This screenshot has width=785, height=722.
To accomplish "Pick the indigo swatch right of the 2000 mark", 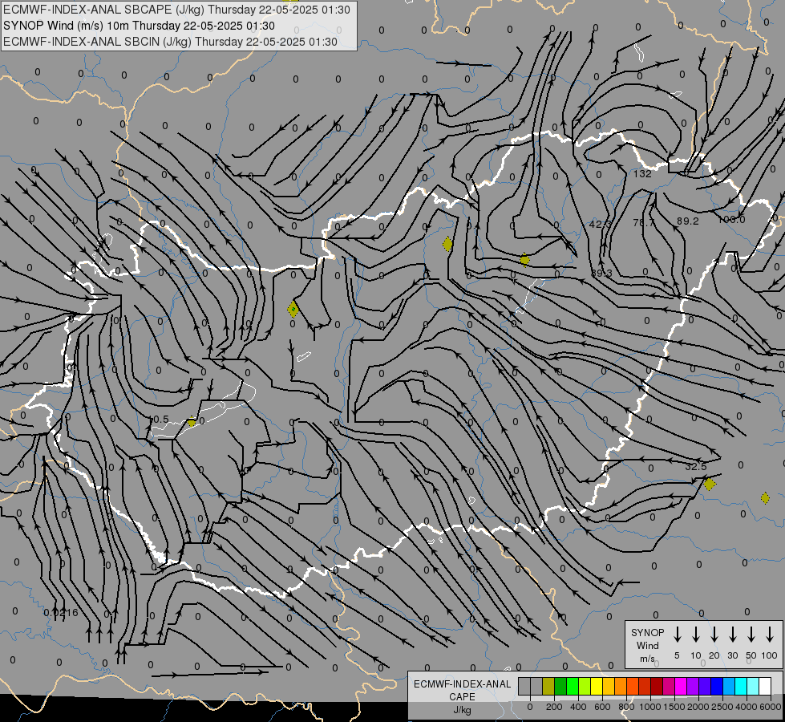I will [705, 687].
